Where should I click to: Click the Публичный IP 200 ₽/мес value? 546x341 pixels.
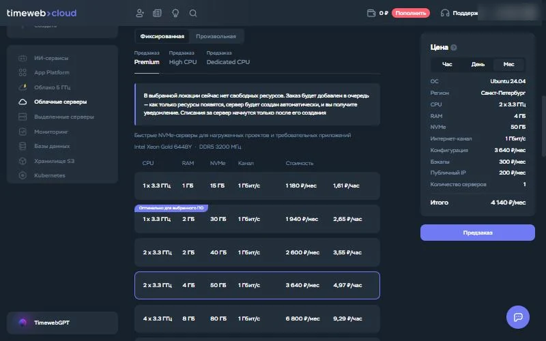tap(512, 173)
